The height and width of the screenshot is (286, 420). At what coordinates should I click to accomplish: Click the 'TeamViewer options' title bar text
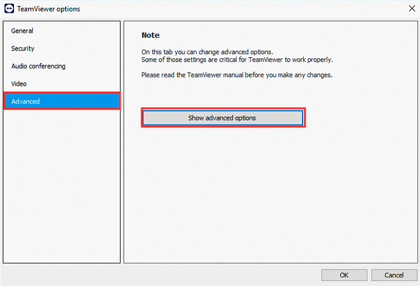tap(49, 9)
